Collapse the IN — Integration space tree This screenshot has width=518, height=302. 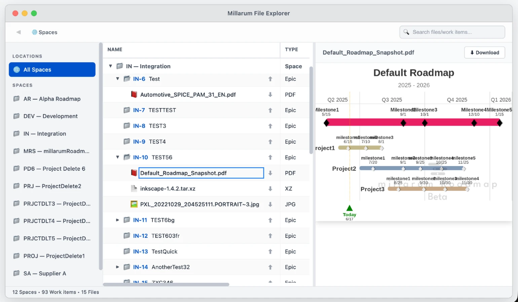pyautogui.click(x=111, y=66)
